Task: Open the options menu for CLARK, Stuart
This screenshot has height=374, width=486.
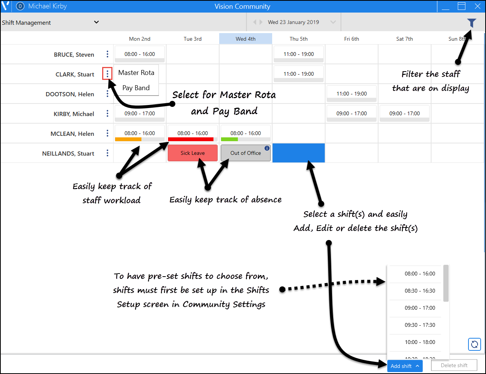Action: pyautogui.click(x=107, y=74)
